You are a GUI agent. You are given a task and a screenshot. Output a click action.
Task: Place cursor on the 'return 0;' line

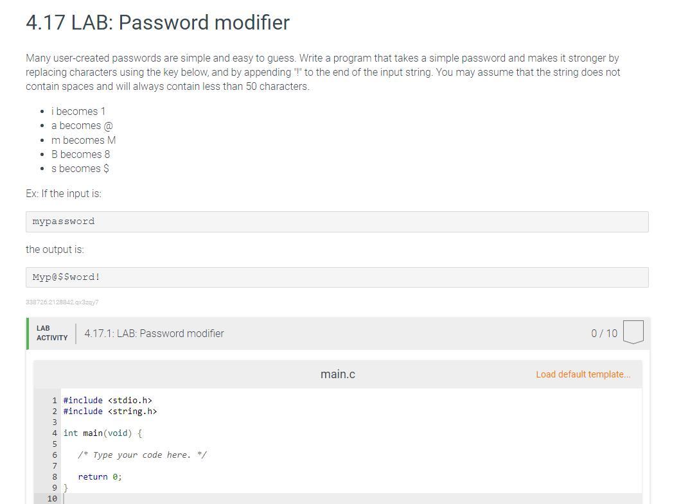click(x=100, y=477)
